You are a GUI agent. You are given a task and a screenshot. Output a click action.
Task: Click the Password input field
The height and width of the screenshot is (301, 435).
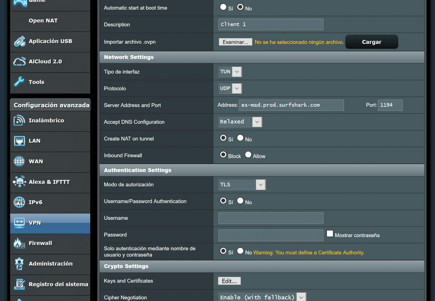(x=271, y=235)
